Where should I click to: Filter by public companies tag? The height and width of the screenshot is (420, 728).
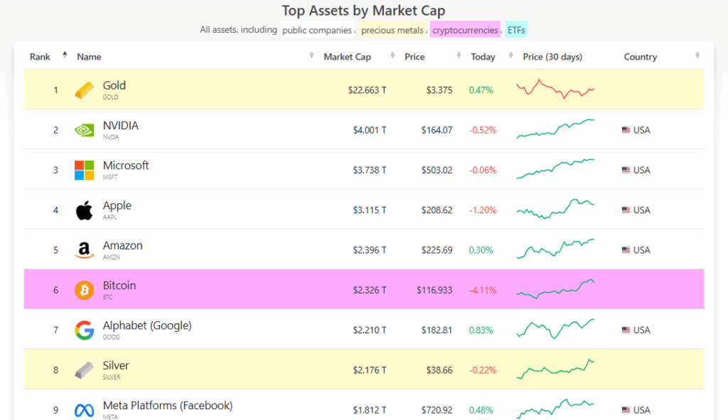(x=317, y=30)
